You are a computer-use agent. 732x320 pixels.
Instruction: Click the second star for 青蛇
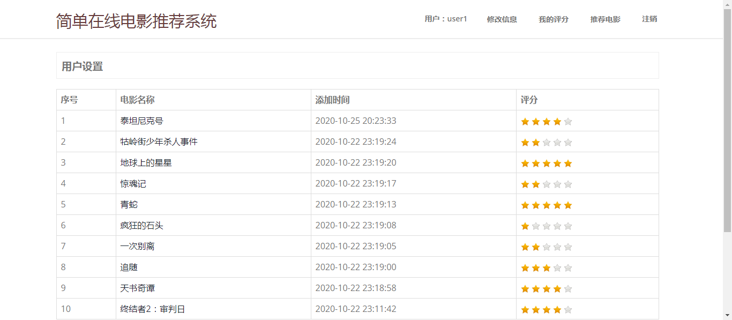pos(536,205)
